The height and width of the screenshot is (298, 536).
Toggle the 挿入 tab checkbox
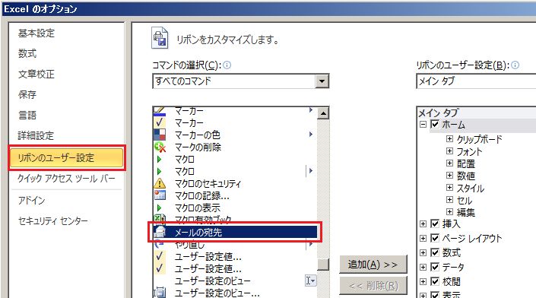[435, 223]
